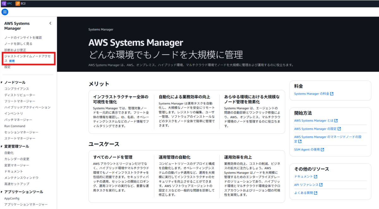Select ディストリビューター
The height and width of the screenshot is (209, 379).
click(x=20, y=95)
